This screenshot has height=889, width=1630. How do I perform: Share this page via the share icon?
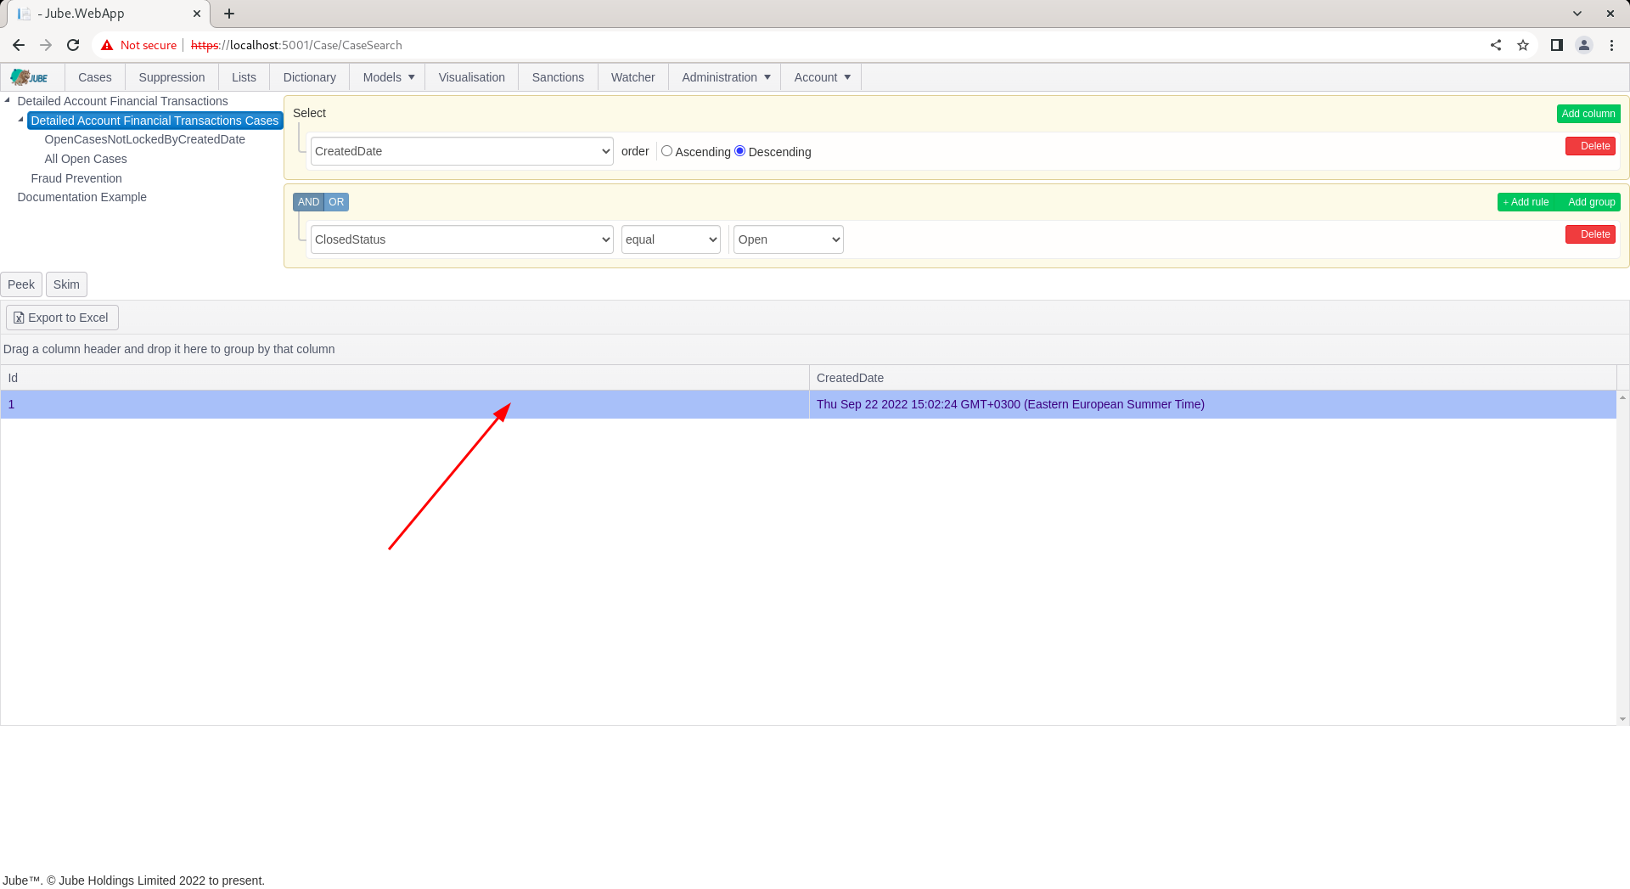(x=1496, y=45)
